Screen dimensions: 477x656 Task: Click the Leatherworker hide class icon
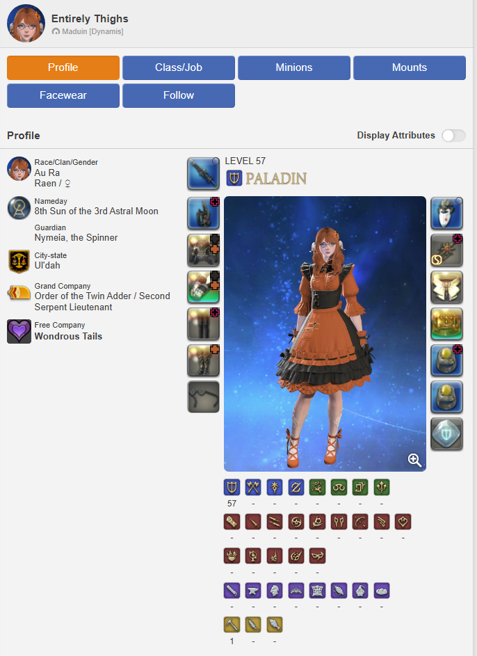tap(317, 591)
